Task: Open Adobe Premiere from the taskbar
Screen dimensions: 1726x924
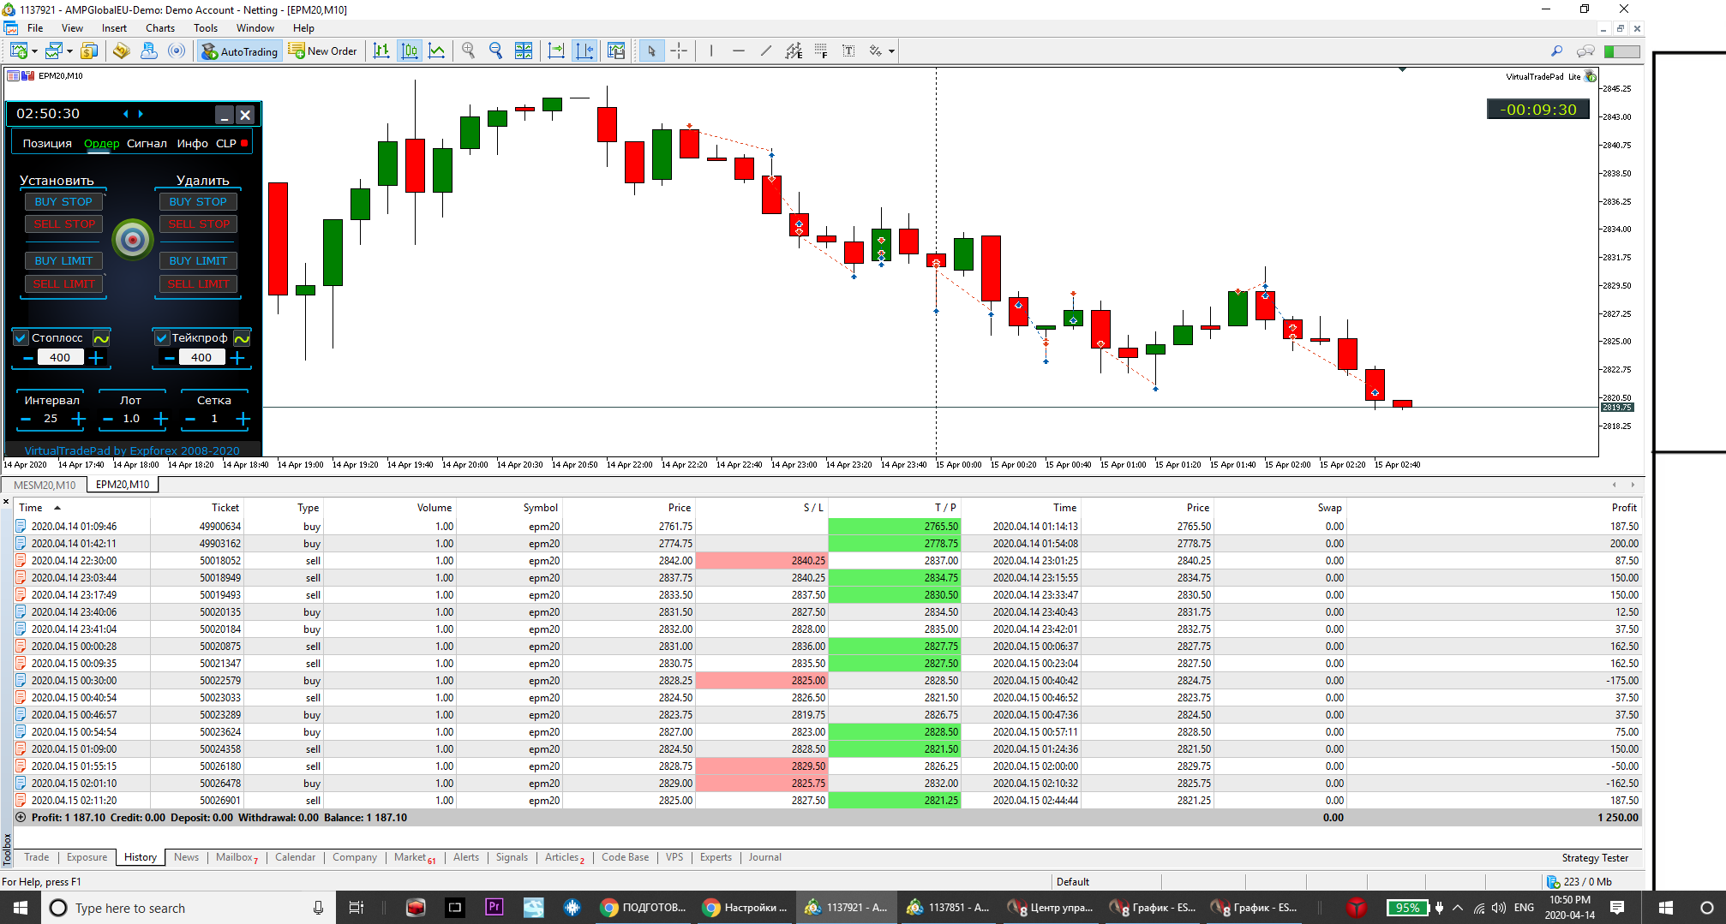Action: (x=494, y=908)
